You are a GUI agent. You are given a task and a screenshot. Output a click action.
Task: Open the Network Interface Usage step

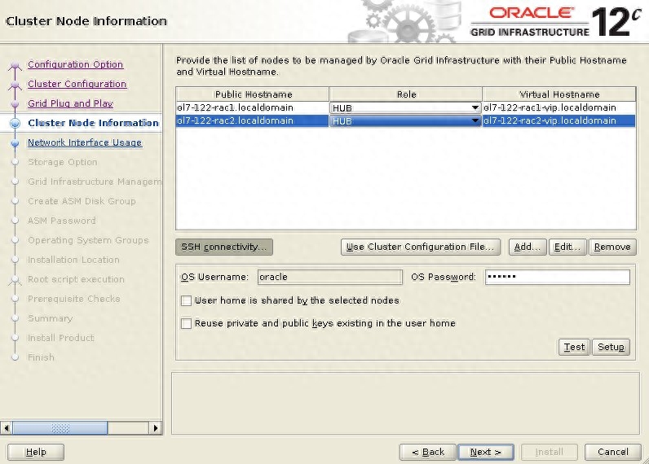(x=84, y=142)
